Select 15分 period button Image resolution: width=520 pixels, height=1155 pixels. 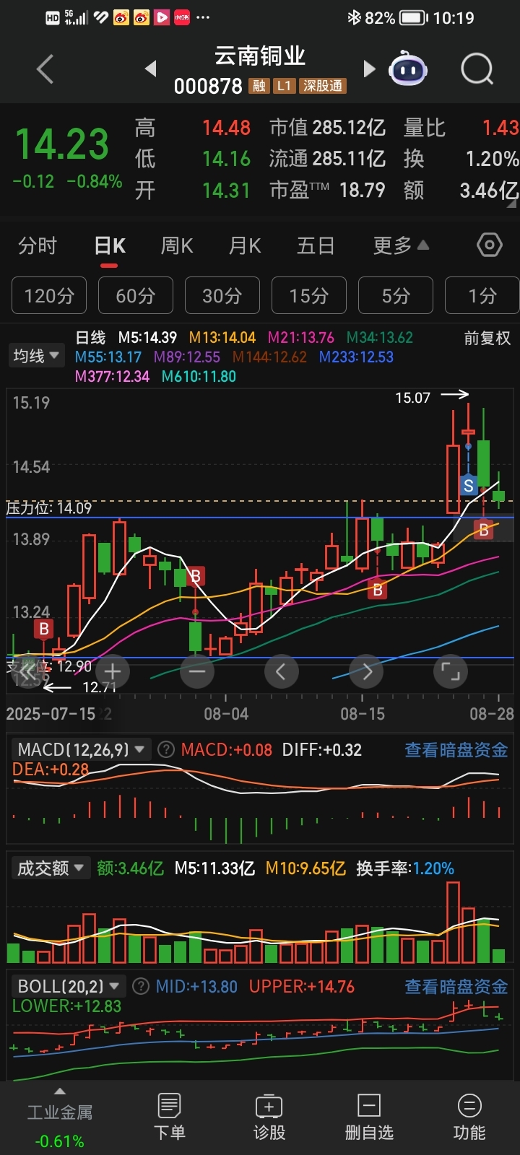[x=309, y=295]
